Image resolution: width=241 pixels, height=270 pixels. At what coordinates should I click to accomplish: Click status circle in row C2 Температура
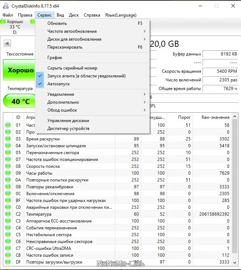tap(8, 214)
